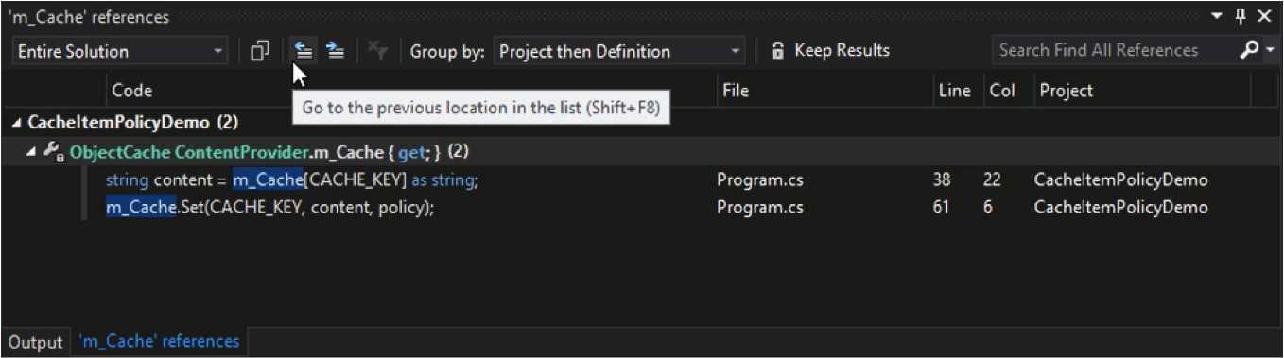Screen dimensions: 1284x358
Task: Select the 'm_Cache' references tab
Action: 159,341
